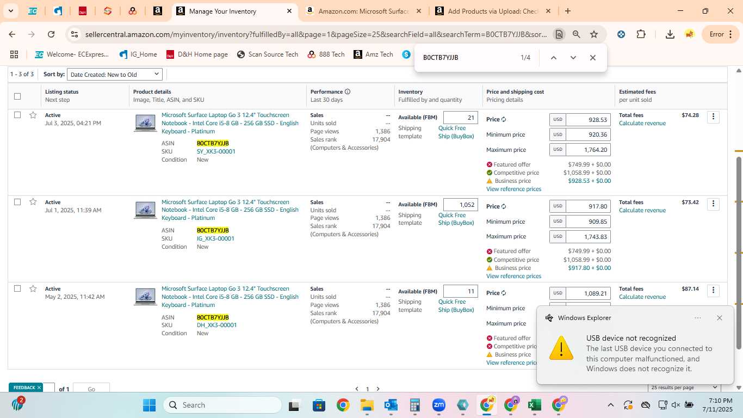Open File Explorer from the taskbar
This screenshot has height=418, width=743.
point(367,405)
